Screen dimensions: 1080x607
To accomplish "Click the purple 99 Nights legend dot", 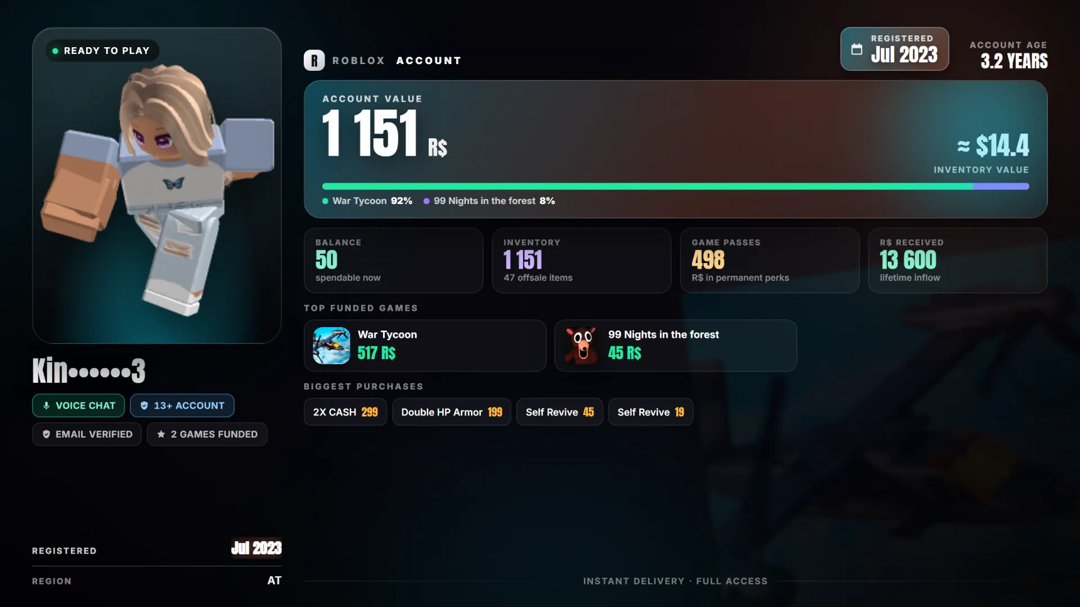I will [426, 201].
